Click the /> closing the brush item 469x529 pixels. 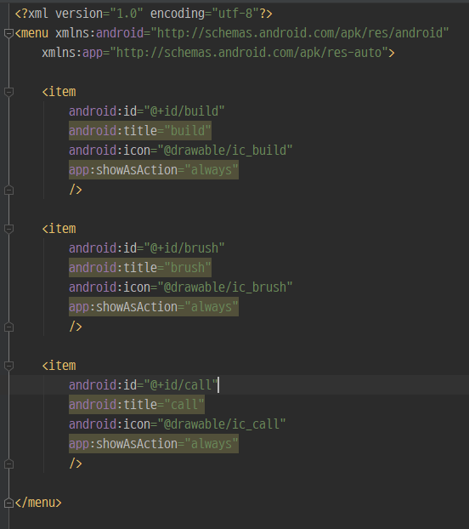[x=76, y=327]
